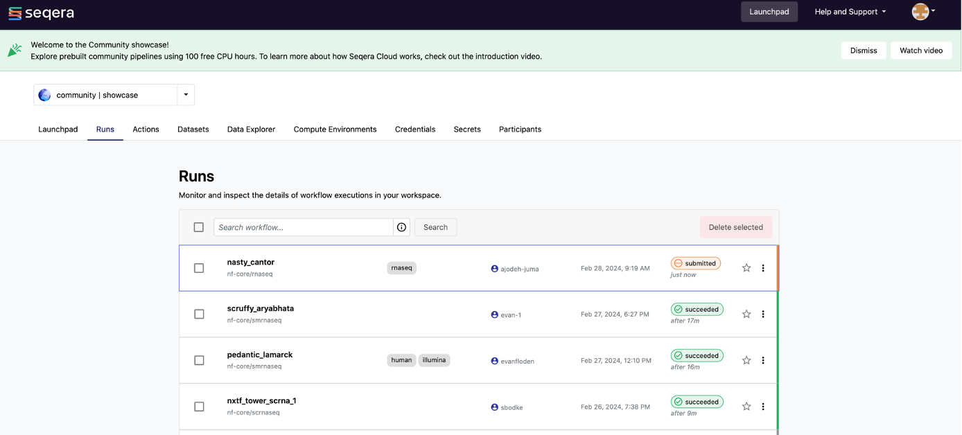Open the Help and Support dropdown
This screenshot has width=962, height=435.
click(x=850, y=12)
